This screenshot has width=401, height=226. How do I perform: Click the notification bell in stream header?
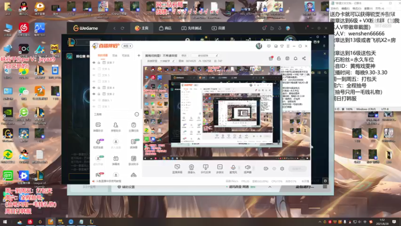coord(295,58)
